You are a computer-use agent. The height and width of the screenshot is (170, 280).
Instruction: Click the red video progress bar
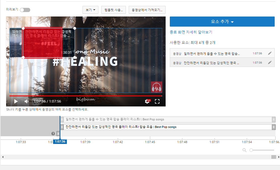tap(86, 96)
